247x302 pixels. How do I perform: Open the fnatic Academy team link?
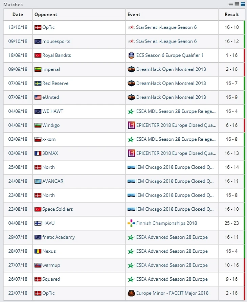tap(59, 237)
